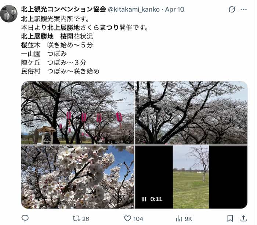Open the video of the grassy field
The height and width of the screenshot is (225, 257).
click(x=191, y=177)
